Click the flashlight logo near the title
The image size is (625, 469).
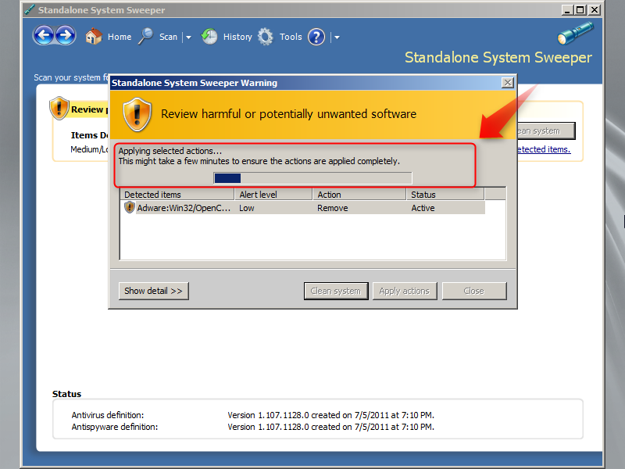(575, 31)
